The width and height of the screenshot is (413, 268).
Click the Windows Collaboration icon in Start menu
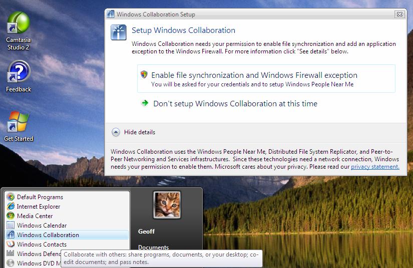click(x=11, y=235)
